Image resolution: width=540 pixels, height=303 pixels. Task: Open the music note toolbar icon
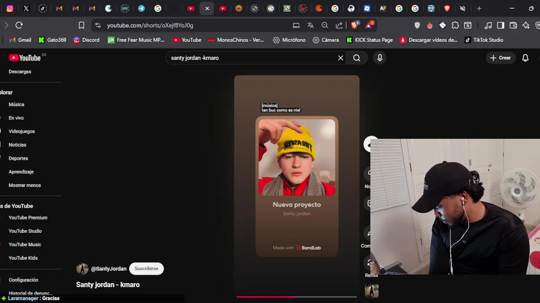tap(488, 25)
